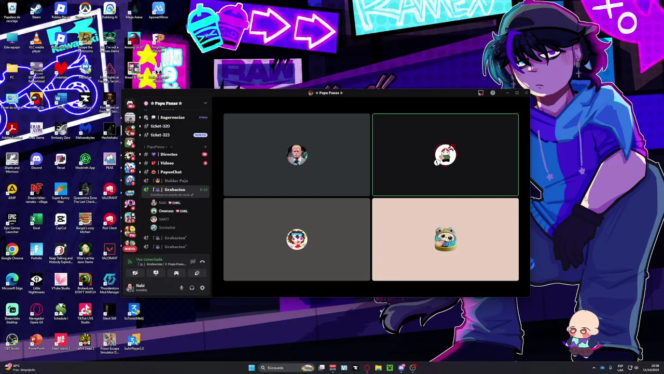Open Discord help question-mark icon
This screenshot has height=374, width=664.
[493, 93]
